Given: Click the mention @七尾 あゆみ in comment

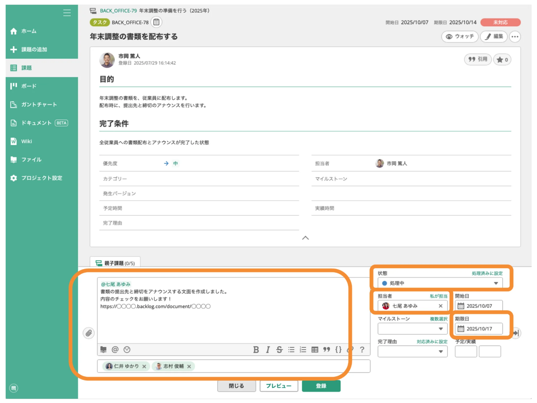Looking at the screenshot, I should point(116,284).
